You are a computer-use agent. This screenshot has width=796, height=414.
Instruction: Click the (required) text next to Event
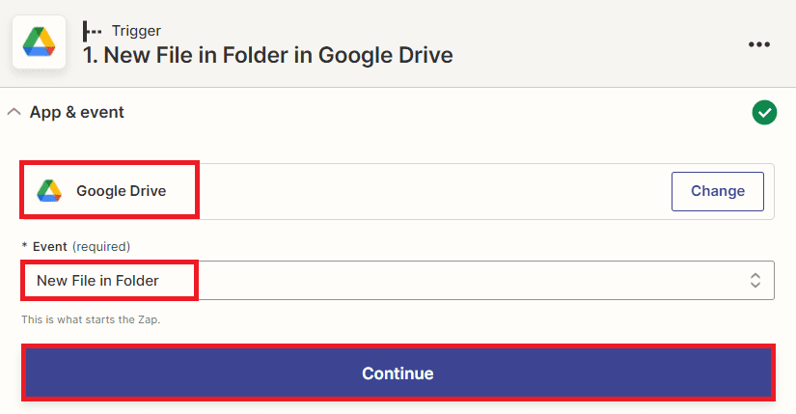(101, 246)
